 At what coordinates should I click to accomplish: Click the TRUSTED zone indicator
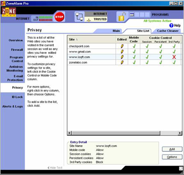click(x=96, y=19)
